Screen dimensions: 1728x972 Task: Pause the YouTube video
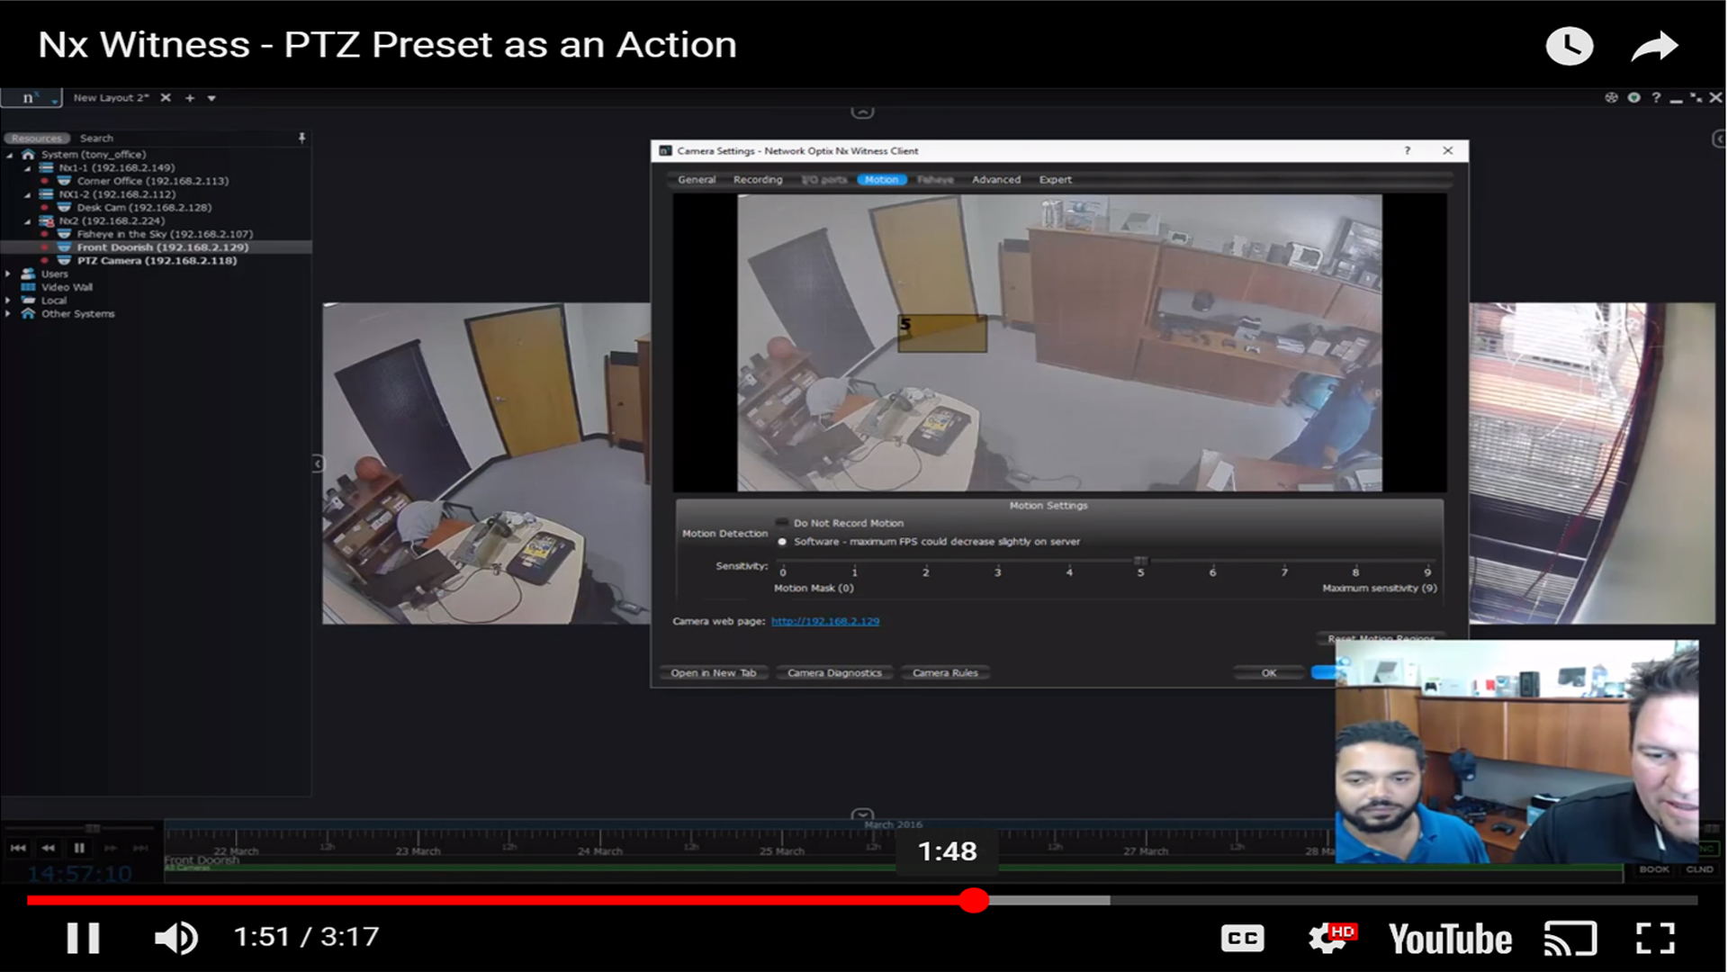(x=83, y=938)
